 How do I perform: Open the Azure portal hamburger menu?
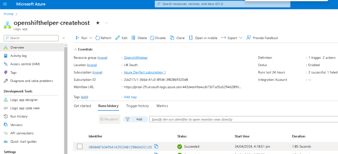coord(5,4)
